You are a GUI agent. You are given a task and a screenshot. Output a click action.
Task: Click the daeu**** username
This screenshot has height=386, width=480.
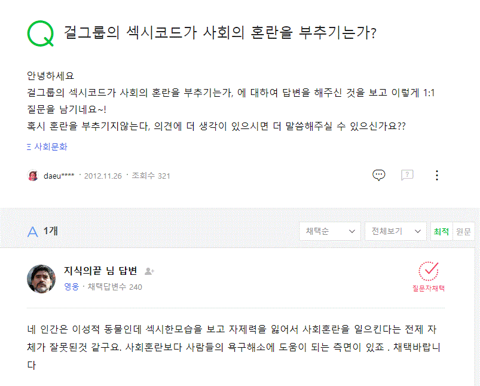59,176
